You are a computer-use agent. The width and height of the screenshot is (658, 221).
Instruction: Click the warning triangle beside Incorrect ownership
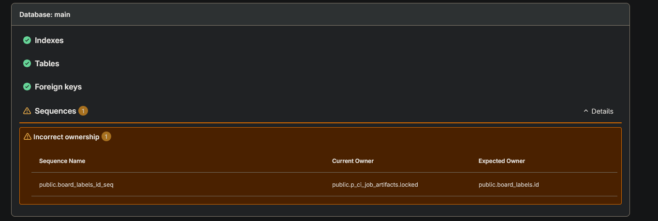tap(28, 137)
